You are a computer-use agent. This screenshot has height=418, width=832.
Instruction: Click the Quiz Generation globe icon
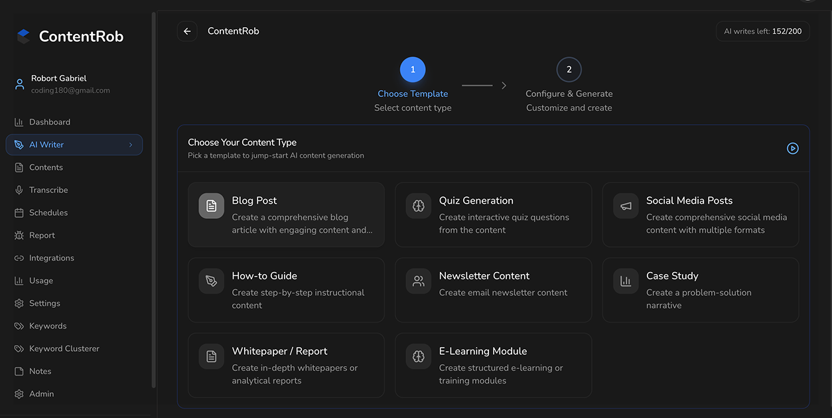pyautogui.click(x=418, y=206)
